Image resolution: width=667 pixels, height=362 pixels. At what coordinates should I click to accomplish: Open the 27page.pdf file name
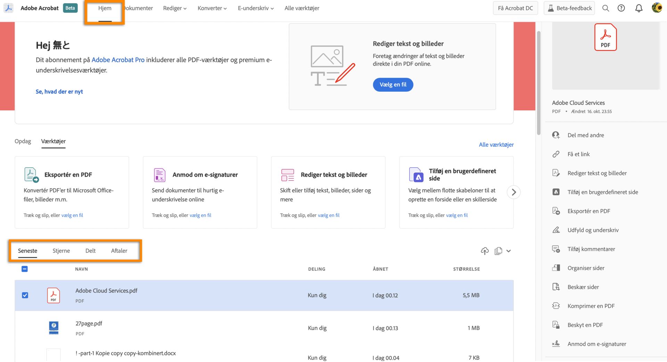point(89,323)
